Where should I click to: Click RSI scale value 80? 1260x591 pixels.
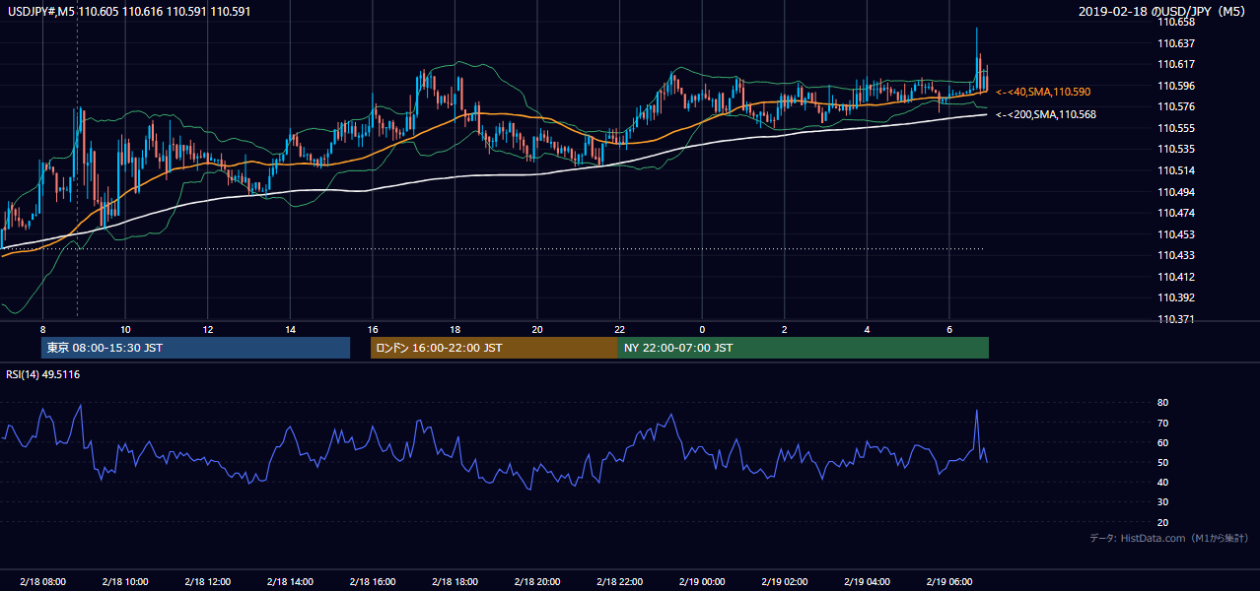click(1162, 403)
